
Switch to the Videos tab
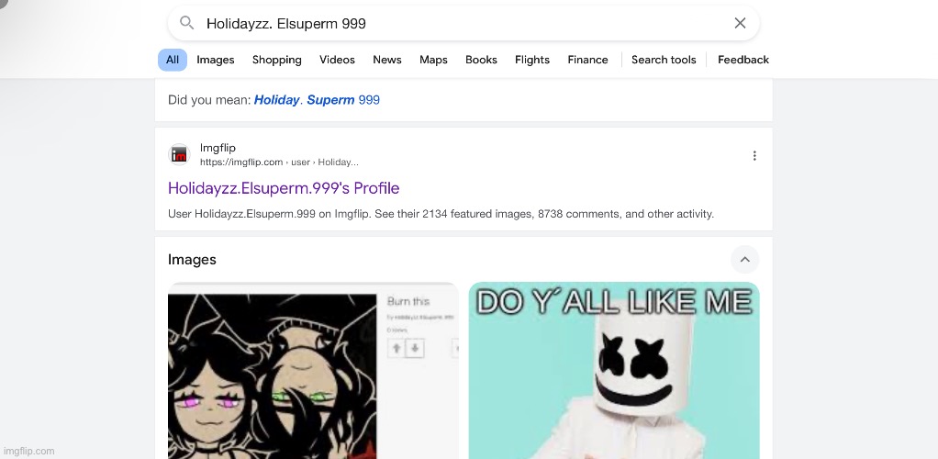pyautogui.click(x=337, y=60)
